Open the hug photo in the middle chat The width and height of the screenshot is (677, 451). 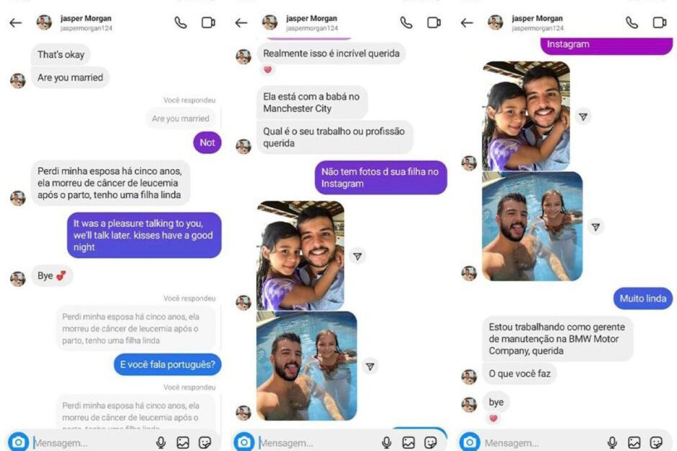(301, 256)
